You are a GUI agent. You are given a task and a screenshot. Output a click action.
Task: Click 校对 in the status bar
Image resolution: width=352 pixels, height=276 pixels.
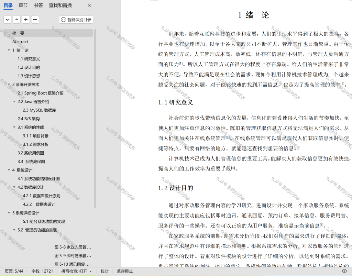[104, 271]
